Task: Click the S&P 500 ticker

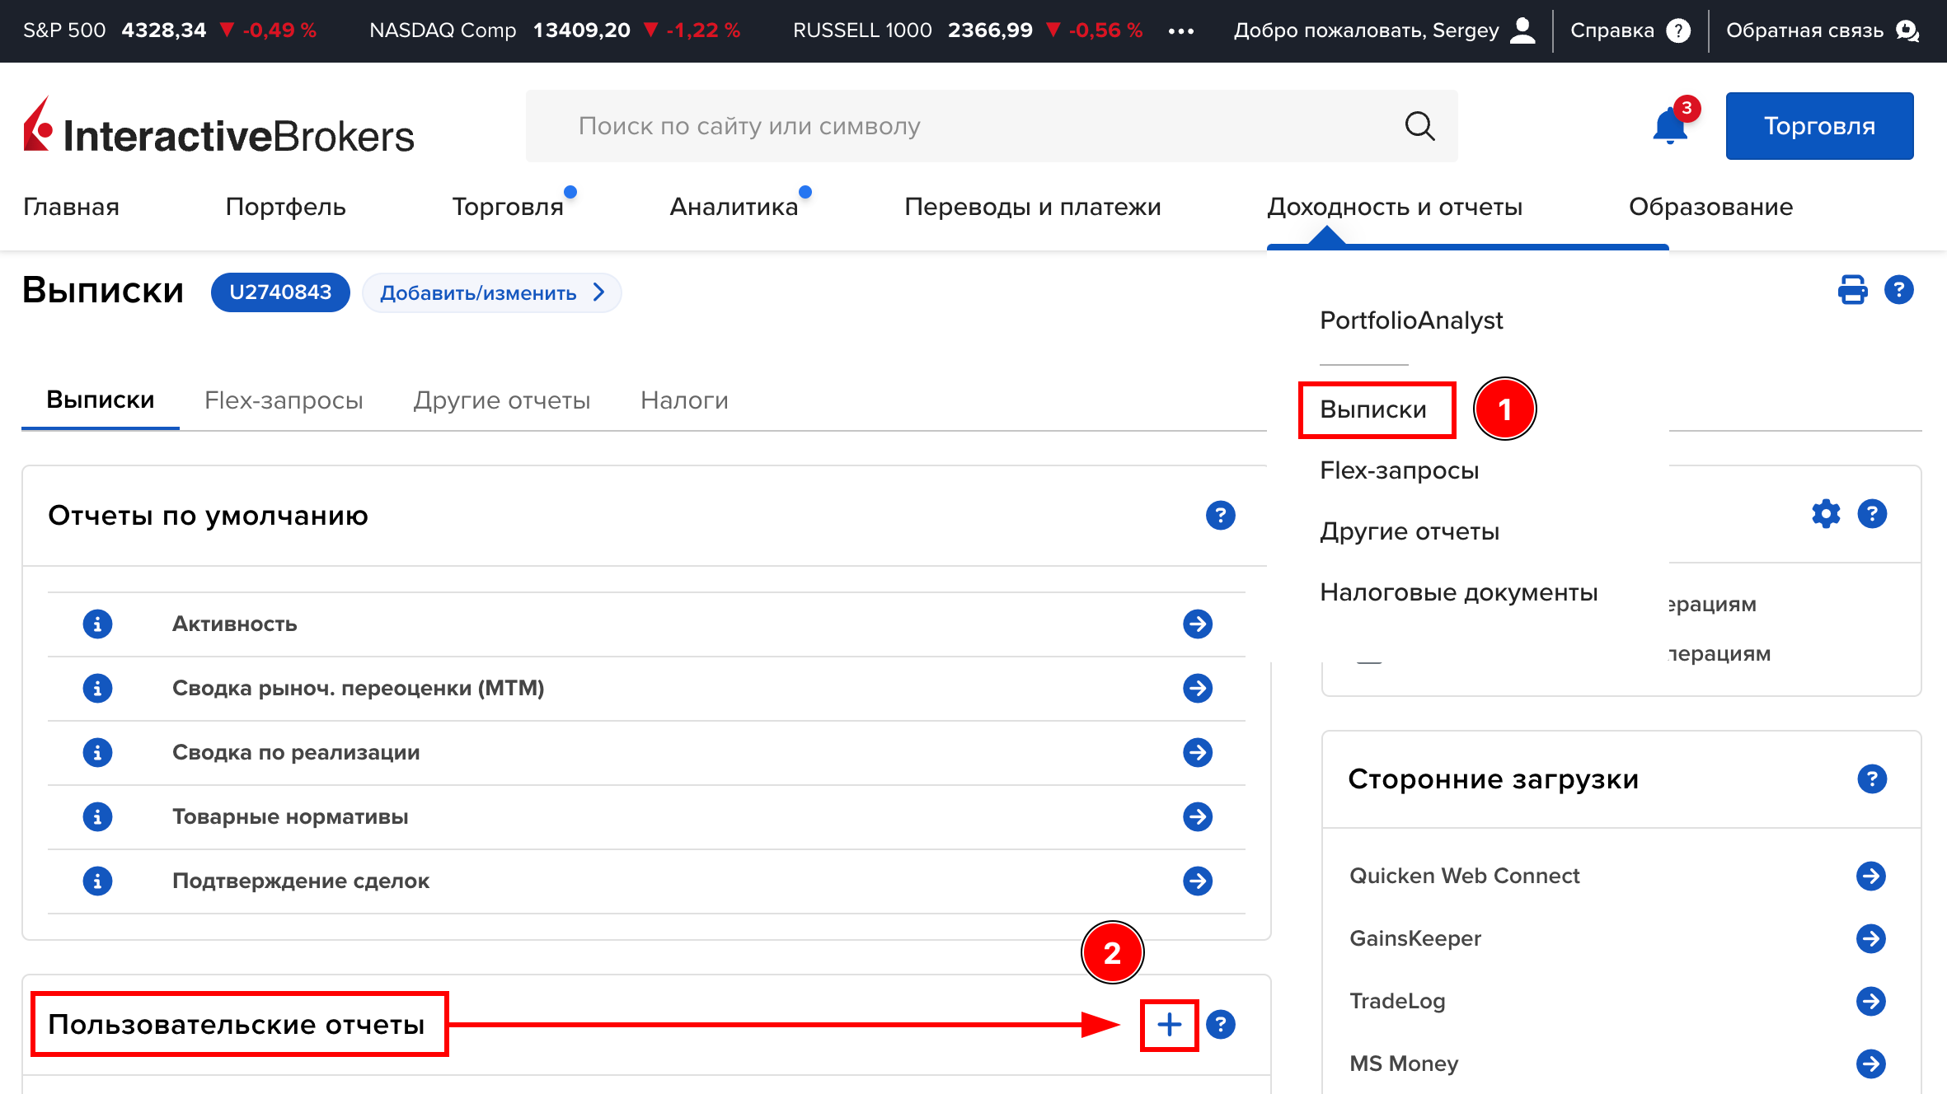Action: (x=170, y=30)
